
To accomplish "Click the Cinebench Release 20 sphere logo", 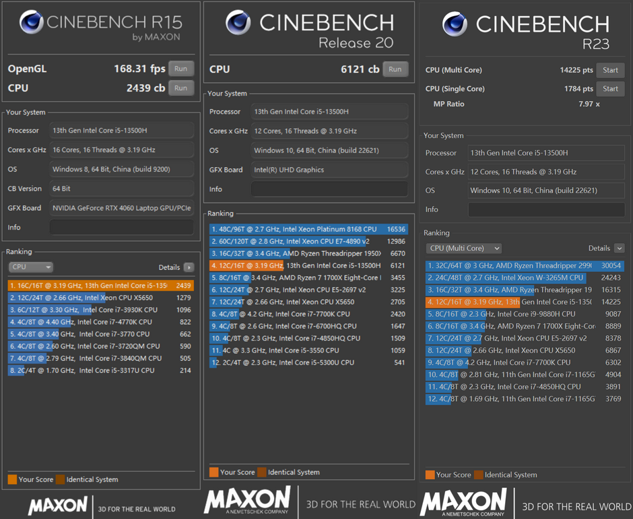I will [x=238, y=22].
